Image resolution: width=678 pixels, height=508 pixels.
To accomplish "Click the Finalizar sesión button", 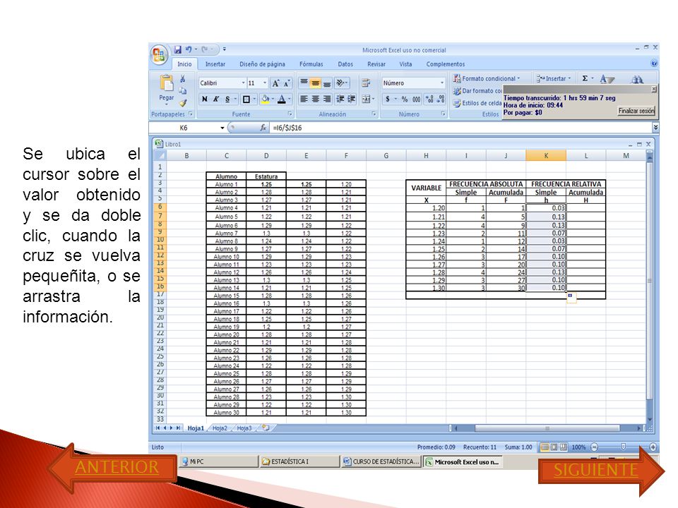I will point(636,111).
